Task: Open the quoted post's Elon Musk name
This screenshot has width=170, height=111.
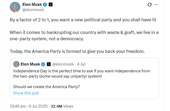Action: coord(30,64)
